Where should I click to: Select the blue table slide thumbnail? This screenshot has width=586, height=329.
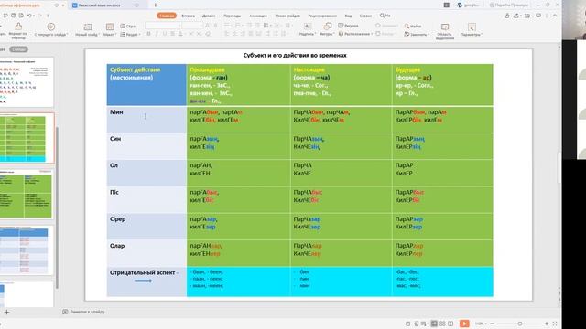(27, 249)
